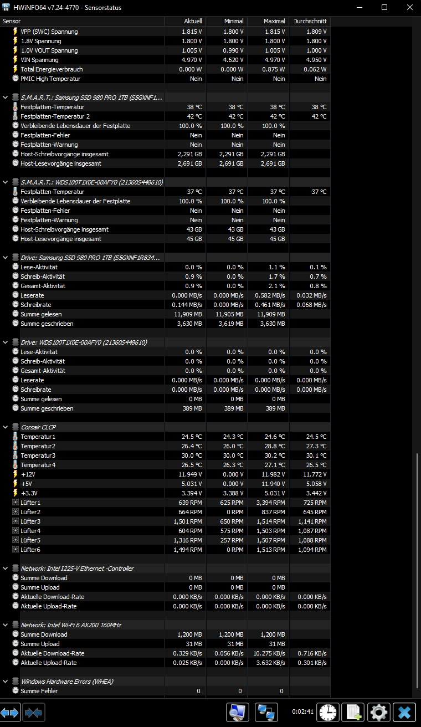Click the icon beside Summe Fehler
This screenshot has width=421, height=727.
[16, 691]
